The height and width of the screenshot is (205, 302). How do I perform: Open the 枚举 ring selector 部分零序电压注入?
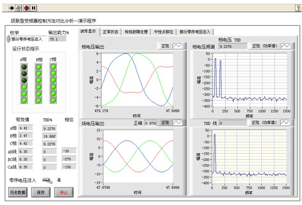[x=29, y=39]
